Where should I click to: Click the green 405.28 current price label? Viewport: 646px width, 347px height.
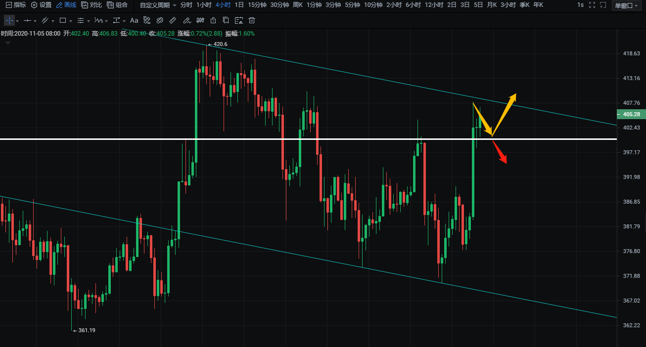631,114
